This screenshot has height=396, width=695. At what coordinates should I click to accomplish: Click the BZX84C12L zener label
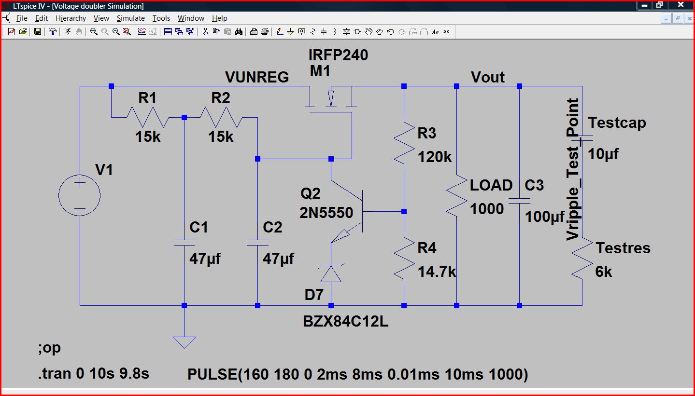click(346, 321)
